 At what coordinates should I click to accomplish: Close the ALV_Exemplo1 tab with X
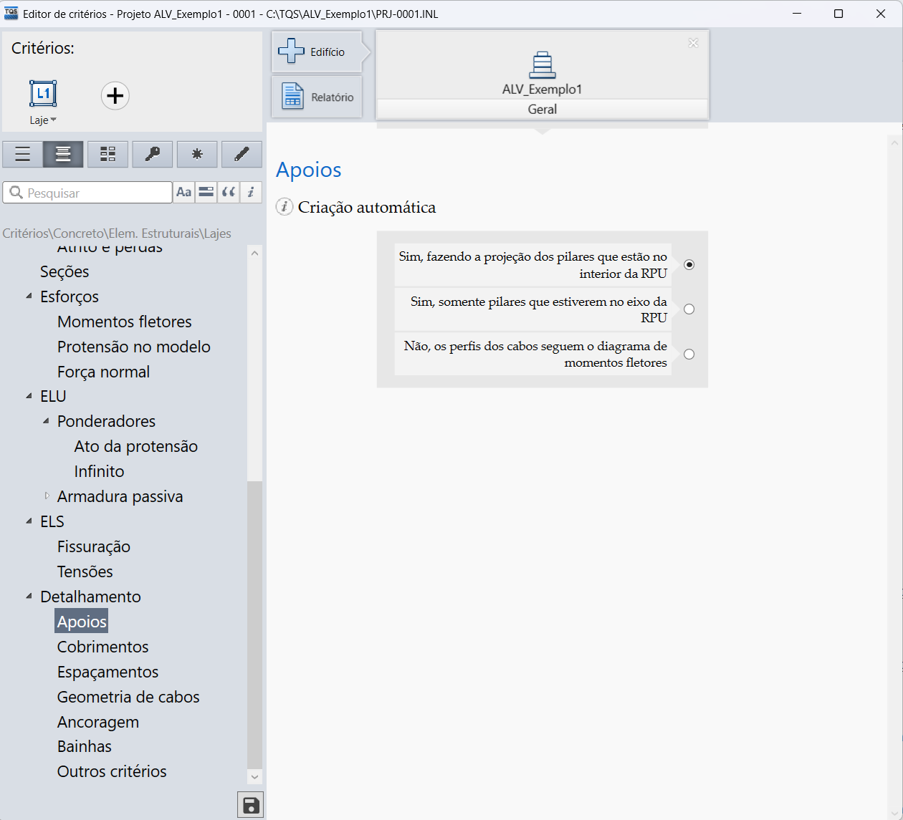pos(693,43)
